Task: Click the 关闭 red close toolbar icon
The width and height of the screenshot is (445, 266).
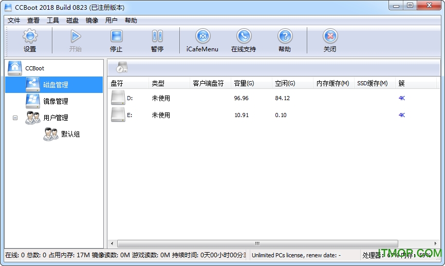Action: click(x=330, y=36)
